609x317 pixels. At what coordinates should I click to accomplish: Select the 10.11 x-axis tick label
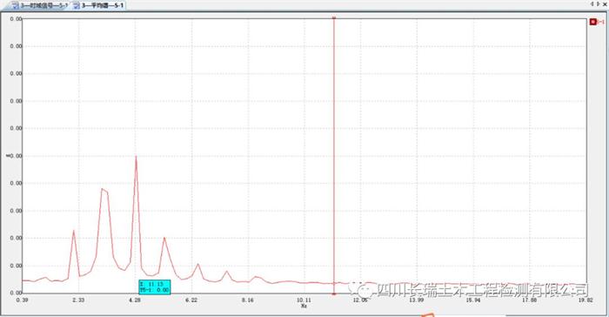[x=304, y=300]
